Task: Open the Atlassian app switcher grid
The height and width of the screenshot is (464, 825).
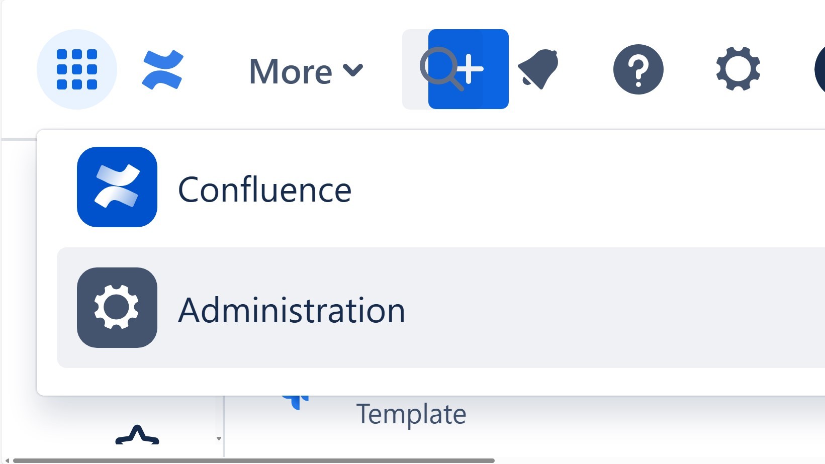Action: tap(76, 69)
